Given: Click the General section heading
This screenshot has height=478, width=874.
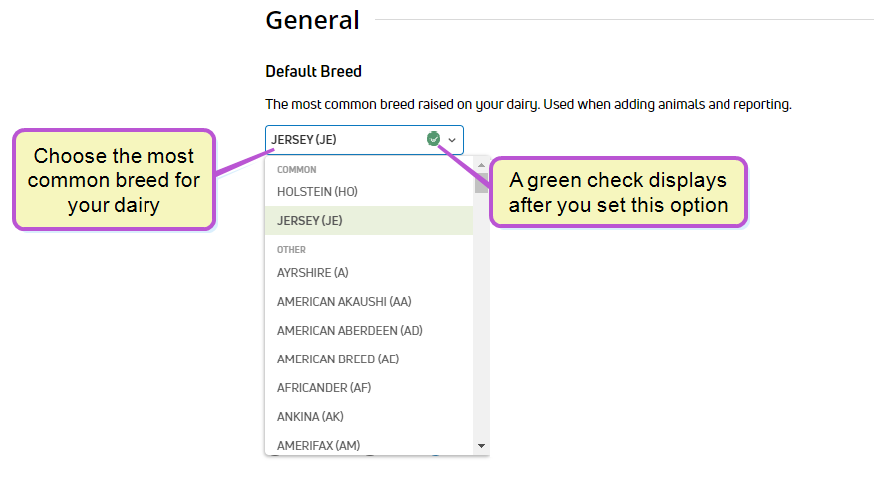Looking at the screenshot, I should pyautogui.click(x=312, y=20).
